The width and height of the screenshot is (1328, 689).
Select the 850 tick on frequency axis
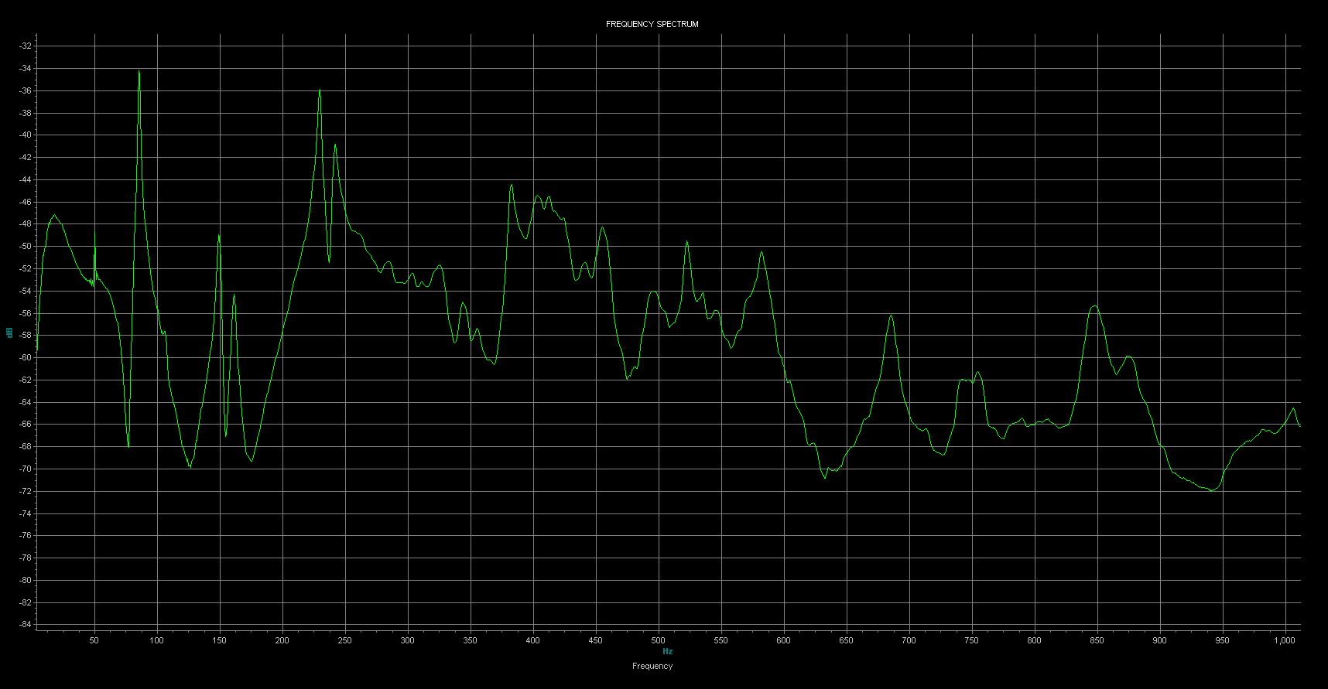[1097, 640]
